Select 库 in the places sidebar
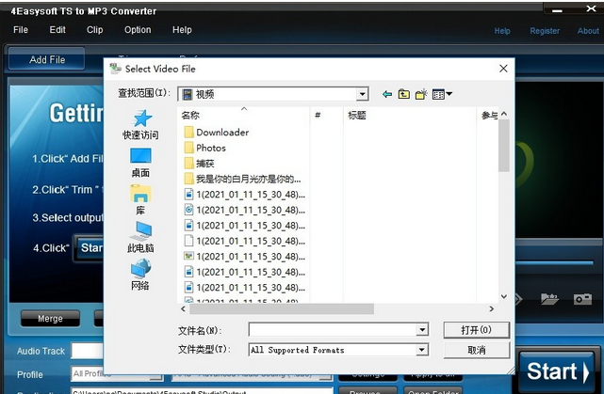 coord(140,200)
